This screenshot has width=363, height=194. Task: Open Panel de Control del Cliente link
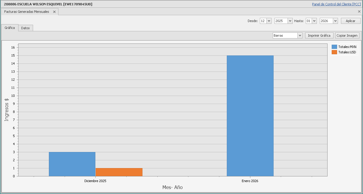point(336,4)
